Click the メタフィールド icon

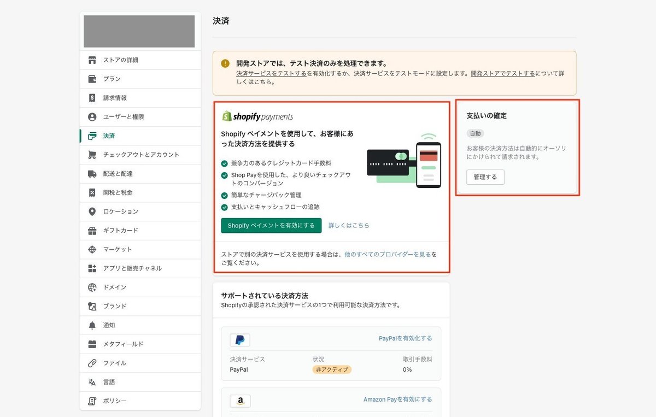[92, 344]
